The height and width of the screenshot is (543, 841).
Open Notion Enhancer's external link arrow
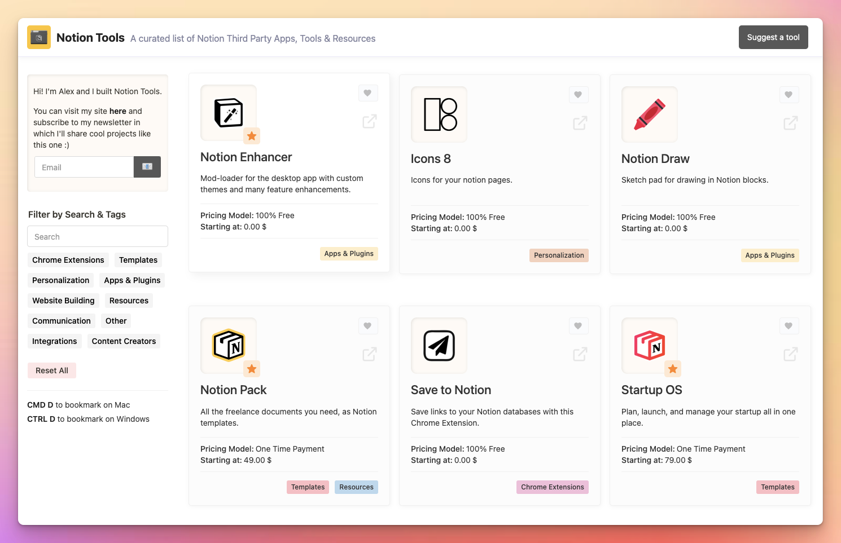[x=369, y=121]
